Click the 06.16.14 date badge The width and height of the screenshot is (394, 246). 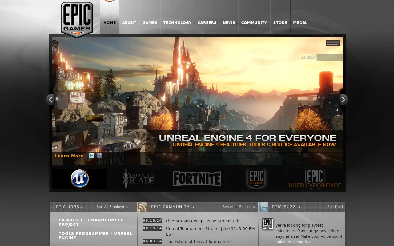tap(152, 221)
